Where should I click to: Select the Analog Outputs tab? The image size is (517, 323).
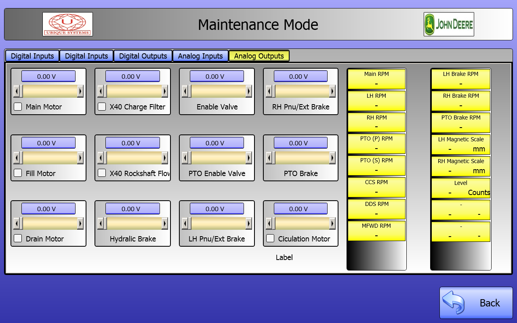pyautogui.click(x=259, y=56)
